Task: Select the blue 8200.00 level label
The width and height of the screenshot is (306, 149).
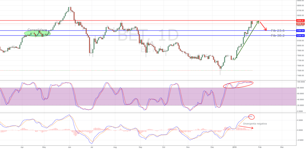Action: coord(300,35)
